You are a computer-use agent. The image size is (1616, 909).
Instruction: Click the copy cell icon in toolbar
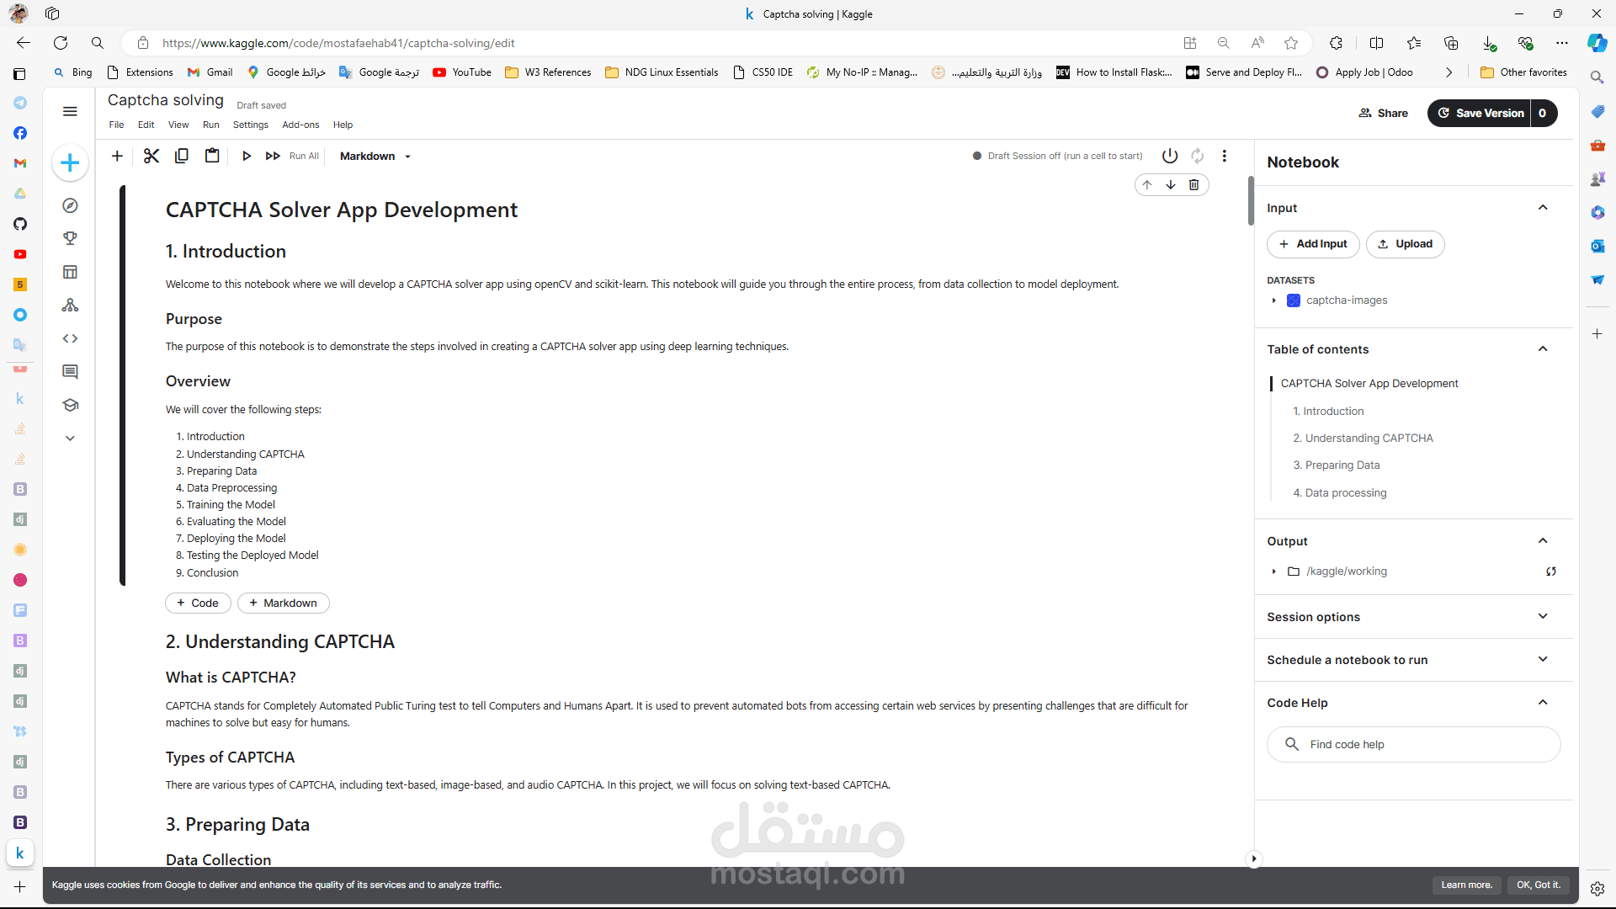coord(182,156)
